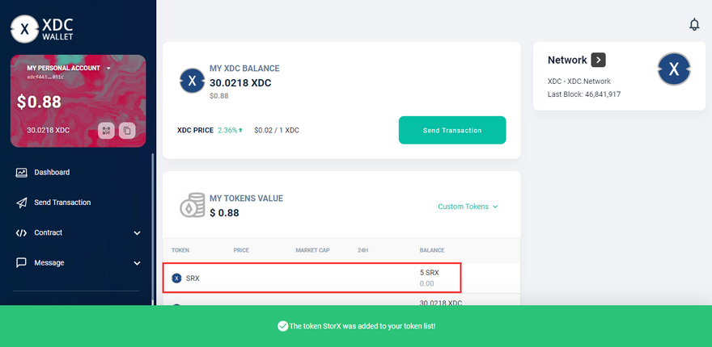712x347 pixels.
Task: Show the account QR code
Action: click(106, 130)
